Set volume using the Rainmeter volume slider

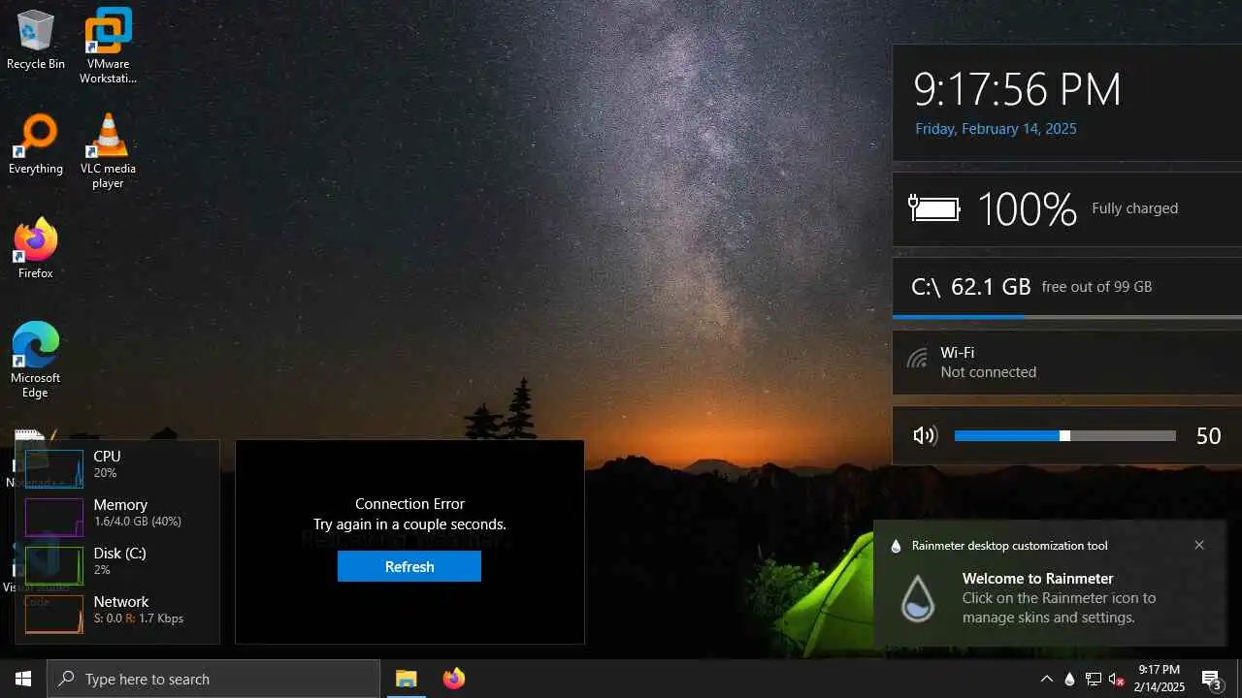click(1065, 436)
